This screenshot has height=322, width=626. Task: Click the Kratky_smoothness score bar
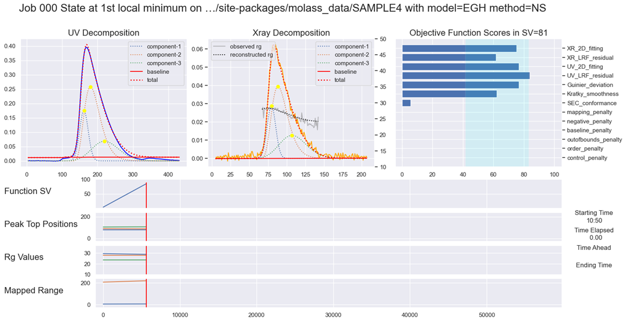coord(449,94)
